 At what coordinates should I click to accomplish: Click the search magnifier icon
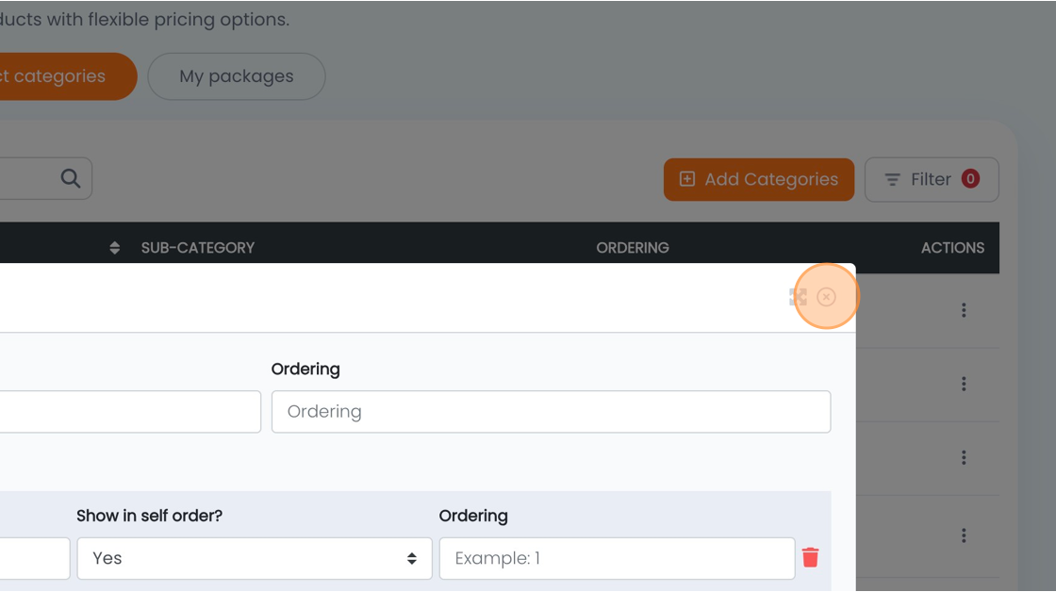(71, 178)
